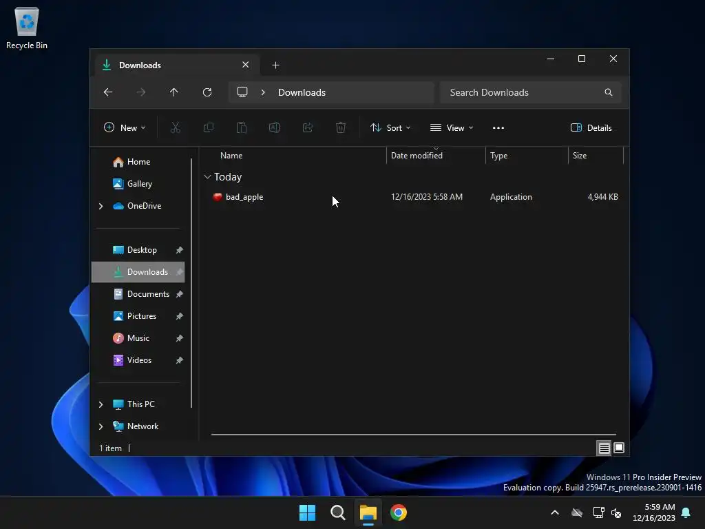Image resolution: width=705 pixels, height=529 pixels.
Task: Click the Paste clipboard icon
Action: pos(242,127)
